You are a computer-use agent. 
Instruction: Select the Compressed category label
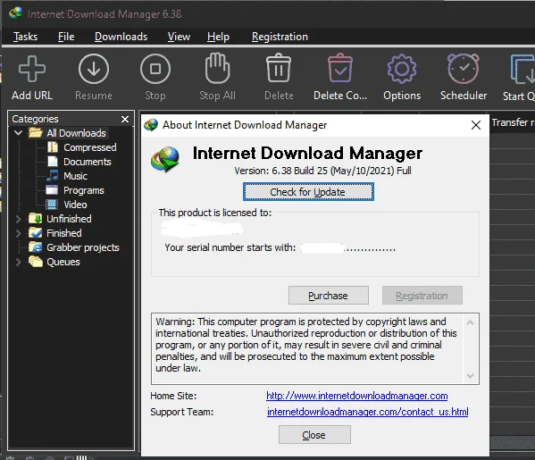(x=90, y=147)
